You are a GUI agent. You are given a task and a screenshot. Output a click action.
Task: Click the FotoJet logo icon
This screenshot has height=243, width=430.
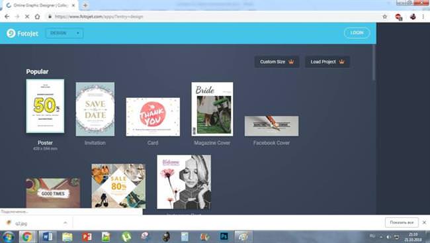(x=11, y=33)
